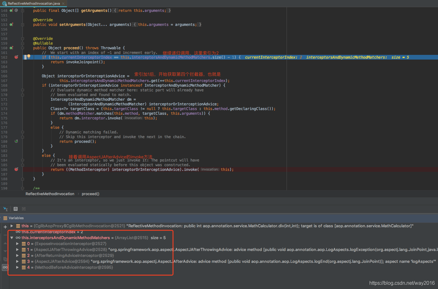This screenshot has width=438, height=289.
Task: Expand the folded getArguments() method on line 148
Action: (x=22, y=11)
